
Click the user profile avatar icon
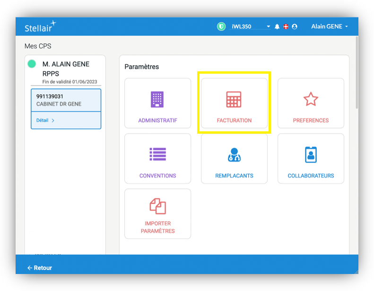[x=295, y=27]
